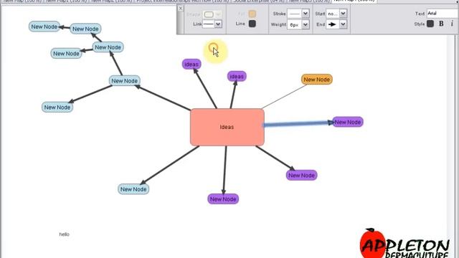Click the 'hello' text label
The width and height of the screenshot is (459, 258).
click(64, 234)
